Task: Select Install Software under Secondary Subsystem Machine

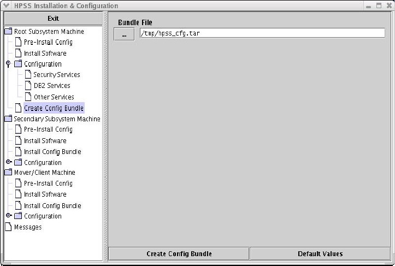Action: (45, 140)
